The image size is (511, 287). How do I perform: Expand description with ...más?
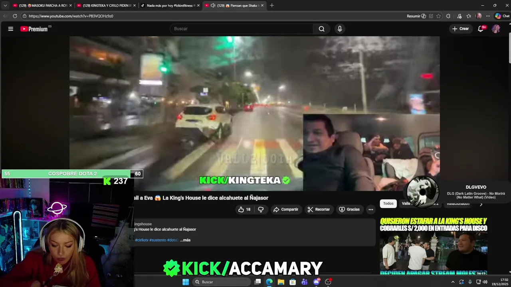tap(185, 240)
